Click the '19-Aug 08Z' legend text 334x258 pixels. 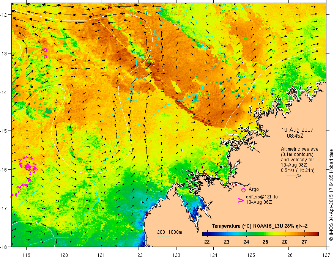point(294,165)
